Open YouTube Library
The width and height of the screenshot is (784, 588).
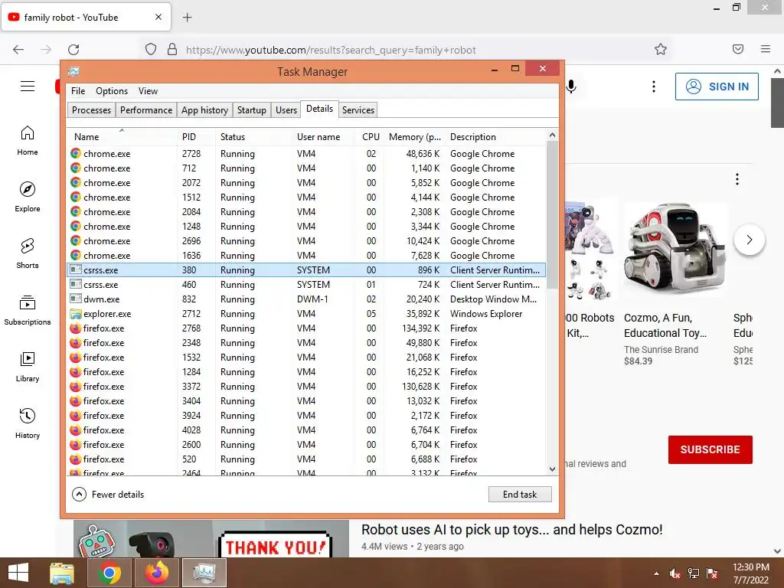point(28,367)
